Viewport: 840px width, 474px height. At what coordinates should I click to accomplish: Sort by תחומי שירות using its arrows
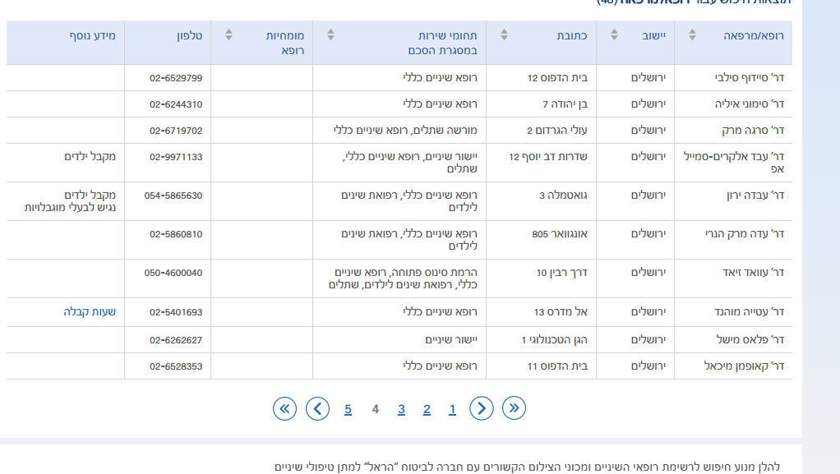[330, 35]
